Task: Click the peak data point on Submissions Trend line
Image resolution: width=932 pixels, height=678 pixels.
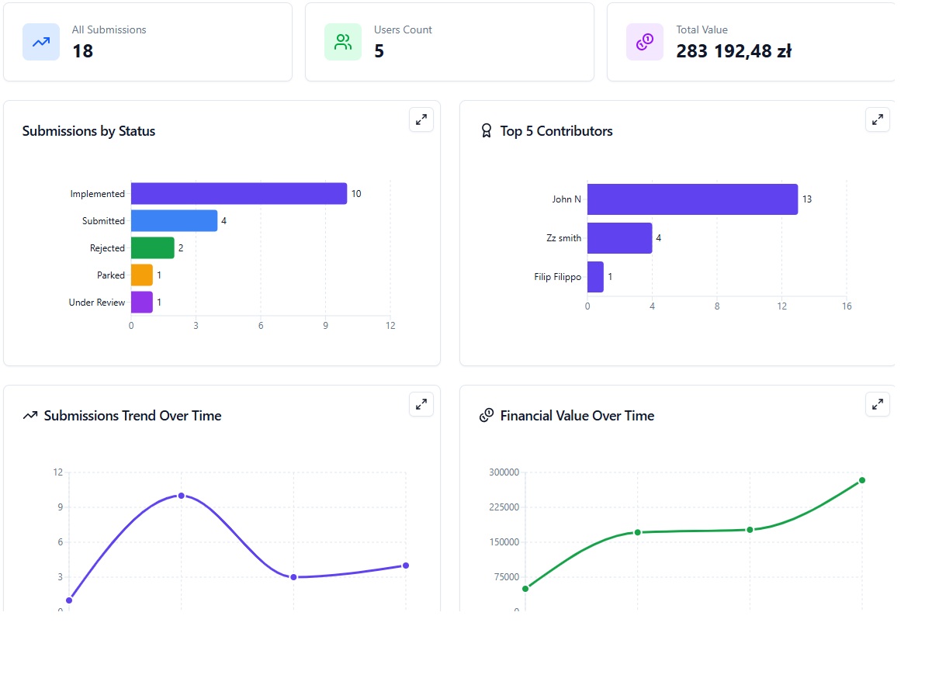Action: point(182,496)
